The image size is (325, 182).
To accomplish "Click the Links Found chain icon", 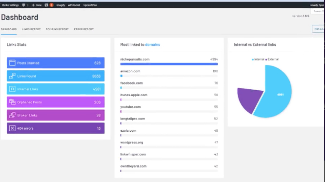I will point(12,76).
